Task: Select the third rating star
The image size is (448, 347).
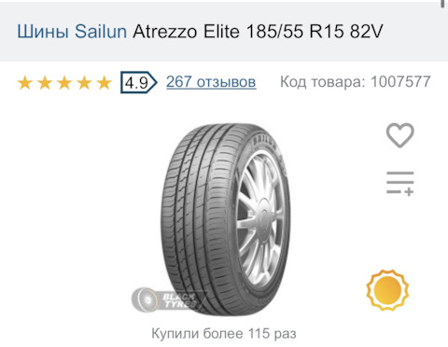Action: pos(64,83)
